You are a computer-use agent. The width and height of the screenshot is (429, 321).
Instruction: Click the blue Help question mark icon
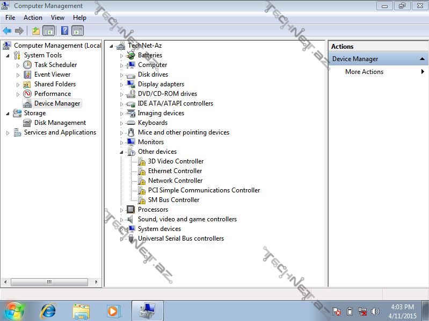pos(64,31)
